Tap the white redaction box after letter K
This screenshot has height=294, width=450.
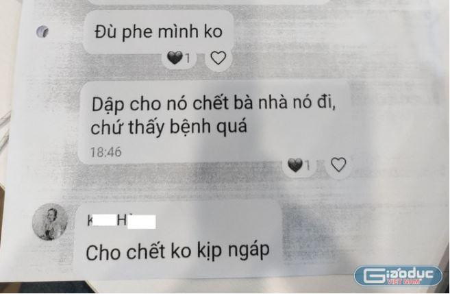click(x=103, y=222)
